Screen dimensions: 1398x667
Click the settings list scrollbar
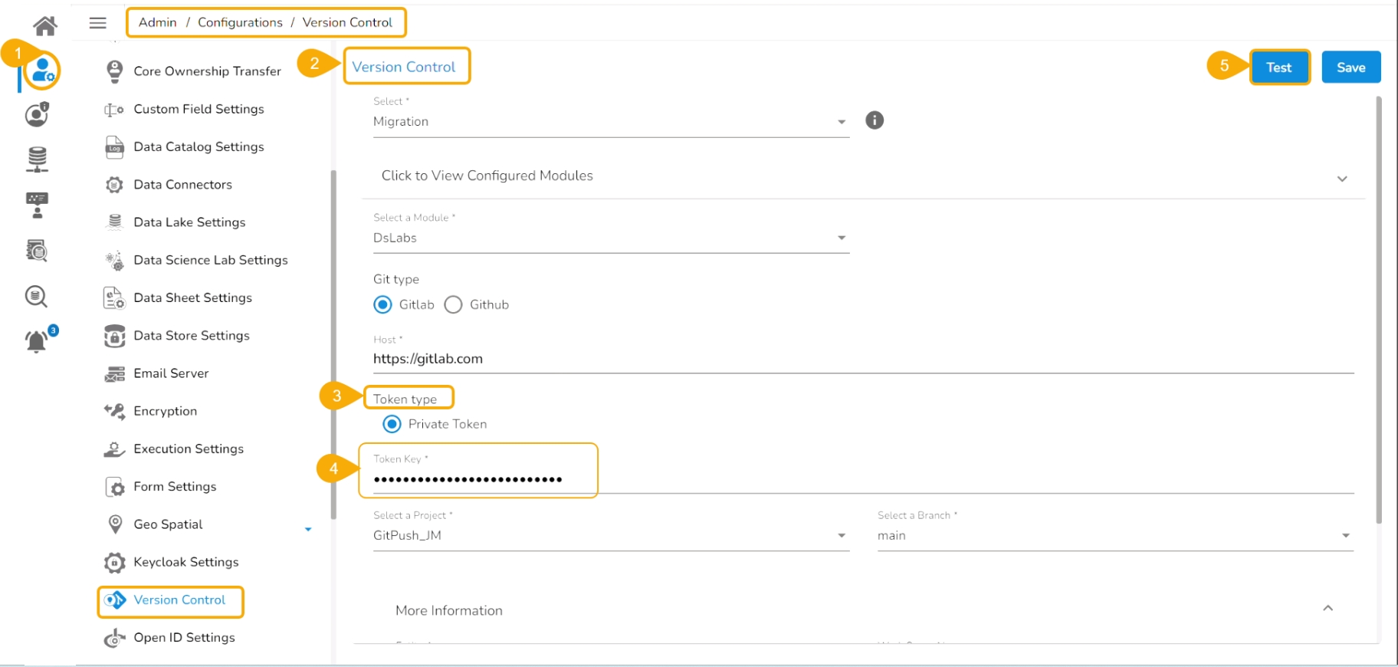click(x=333, y=345)
